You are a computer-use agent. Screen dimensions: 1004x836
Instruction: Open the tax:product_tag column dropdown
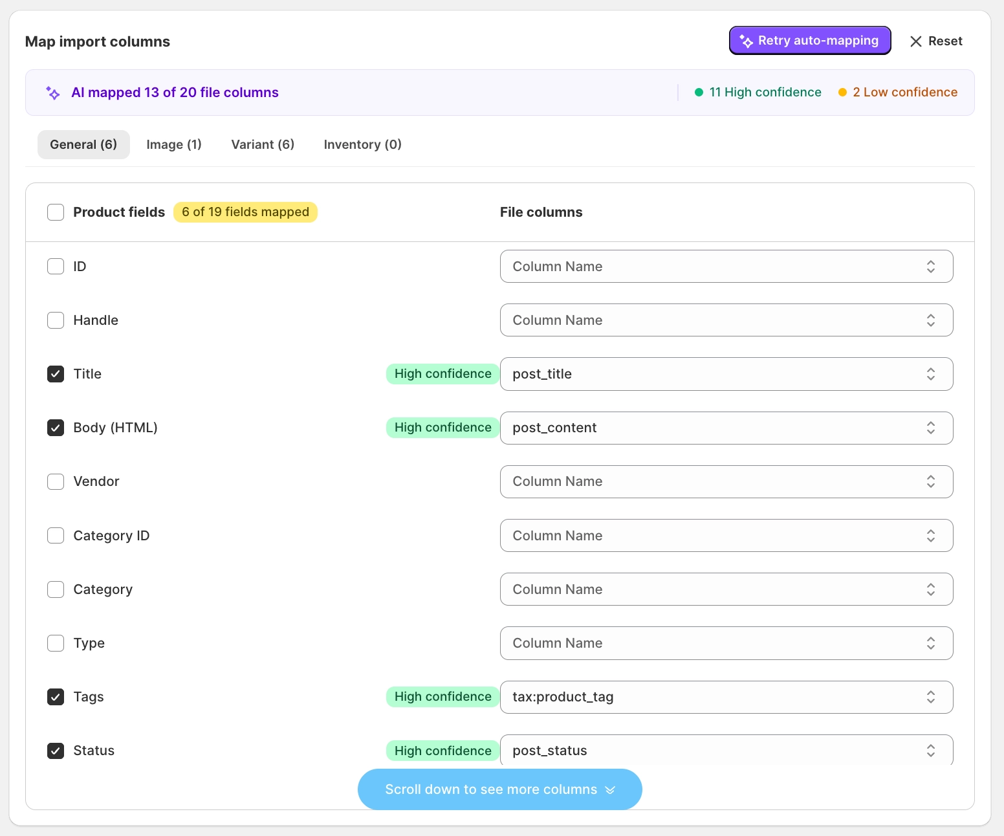coord(726,697)
